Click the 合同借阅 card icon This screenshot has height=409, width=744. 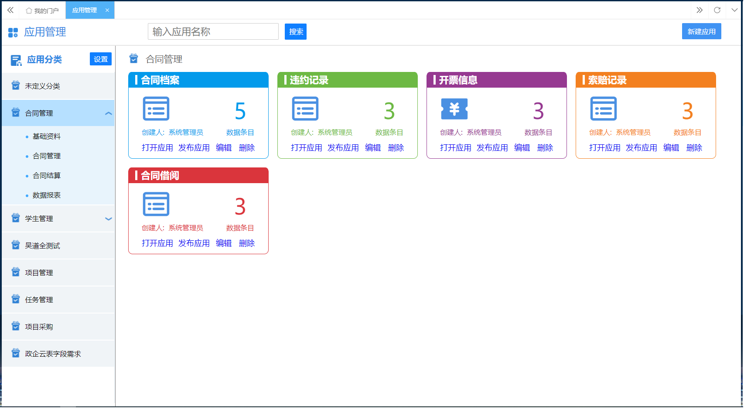click(x=156, y=204)
